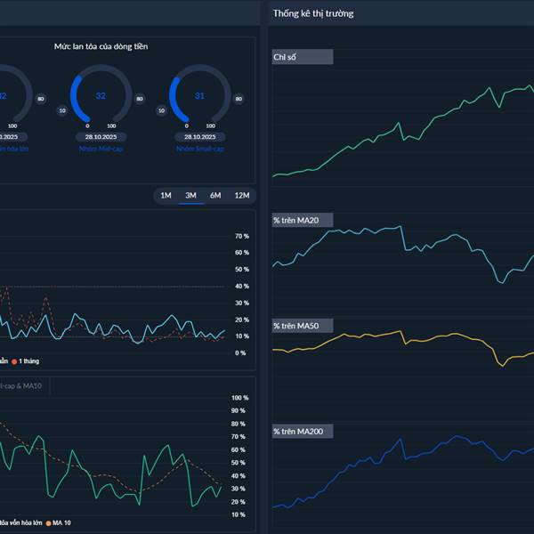Image resolution: width=534 pixels, height=534 pixels.
Task: Select the 12M time range
Action: click(242, 196)
